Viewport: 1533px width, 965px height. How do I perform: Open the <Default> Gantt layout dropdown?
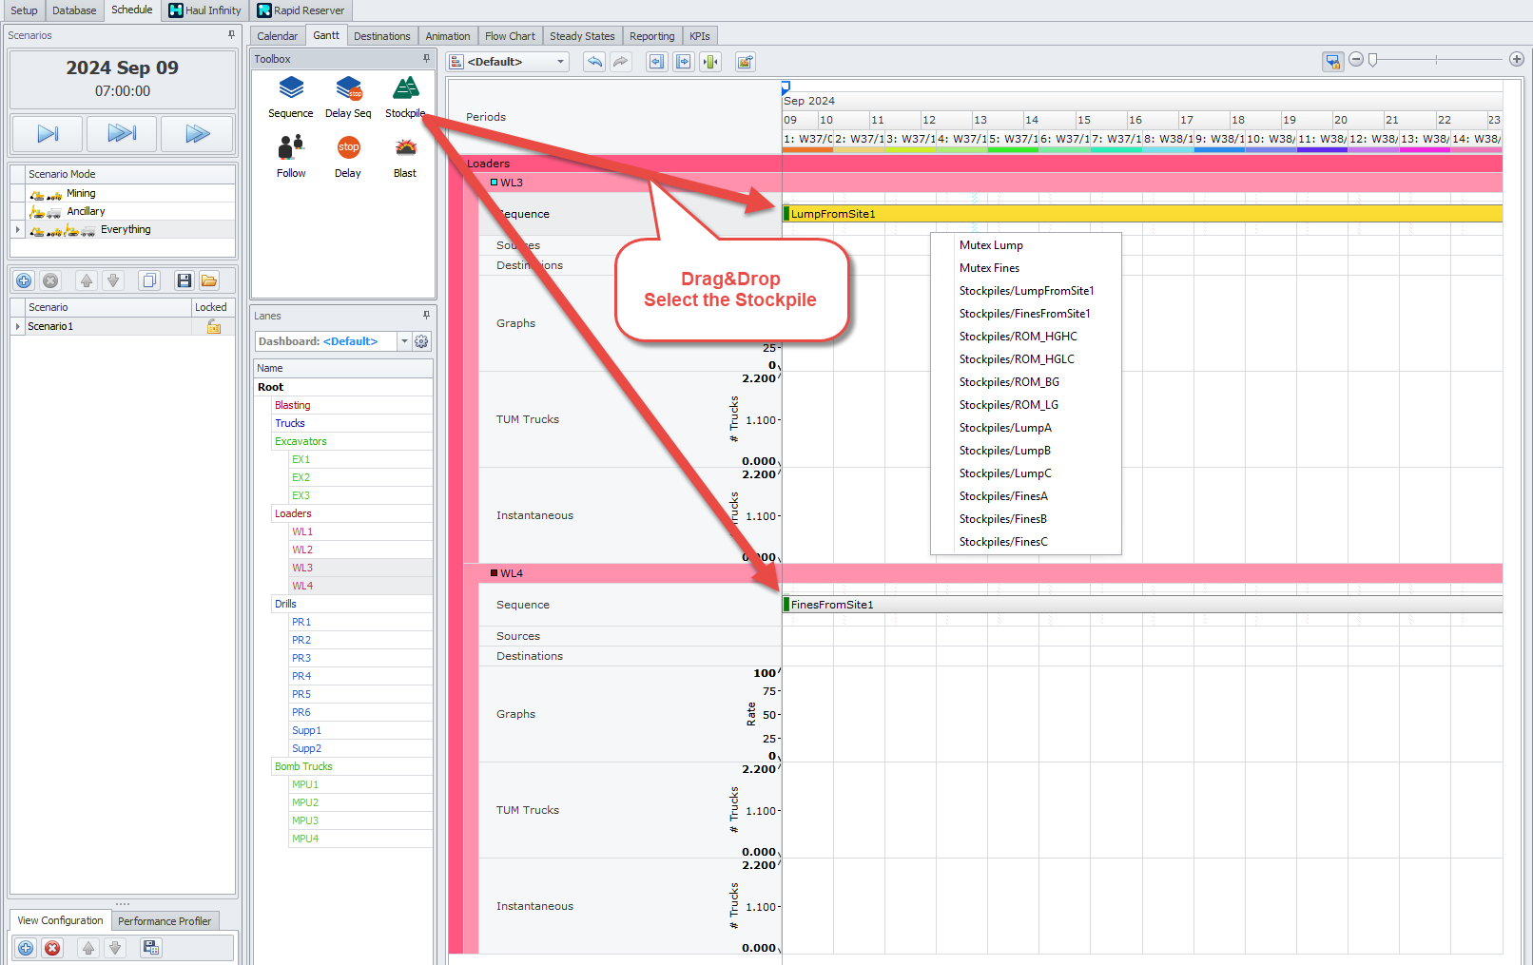pos(560,62)
